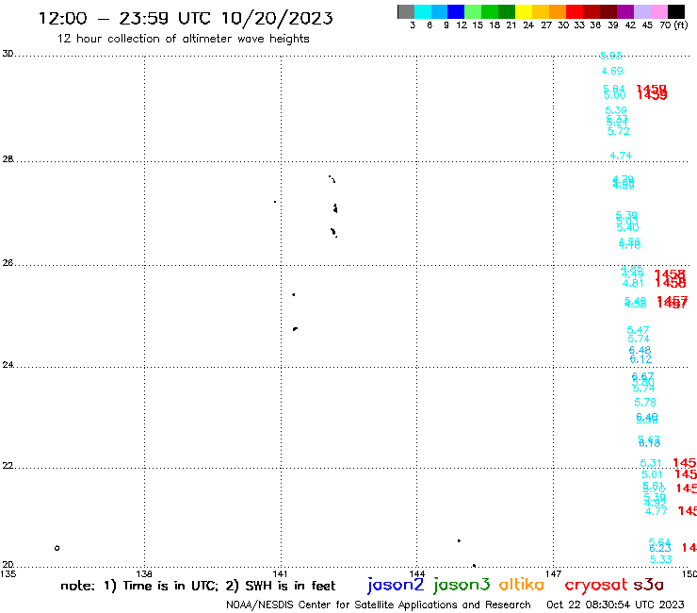Viewport: 697px width, 613px height.
Task: Click the light green legend swatch
Action: pos(473,11)
